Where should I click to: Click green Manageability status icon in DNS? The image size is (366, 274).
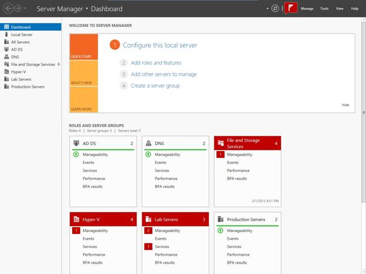[x=148, y=154]
